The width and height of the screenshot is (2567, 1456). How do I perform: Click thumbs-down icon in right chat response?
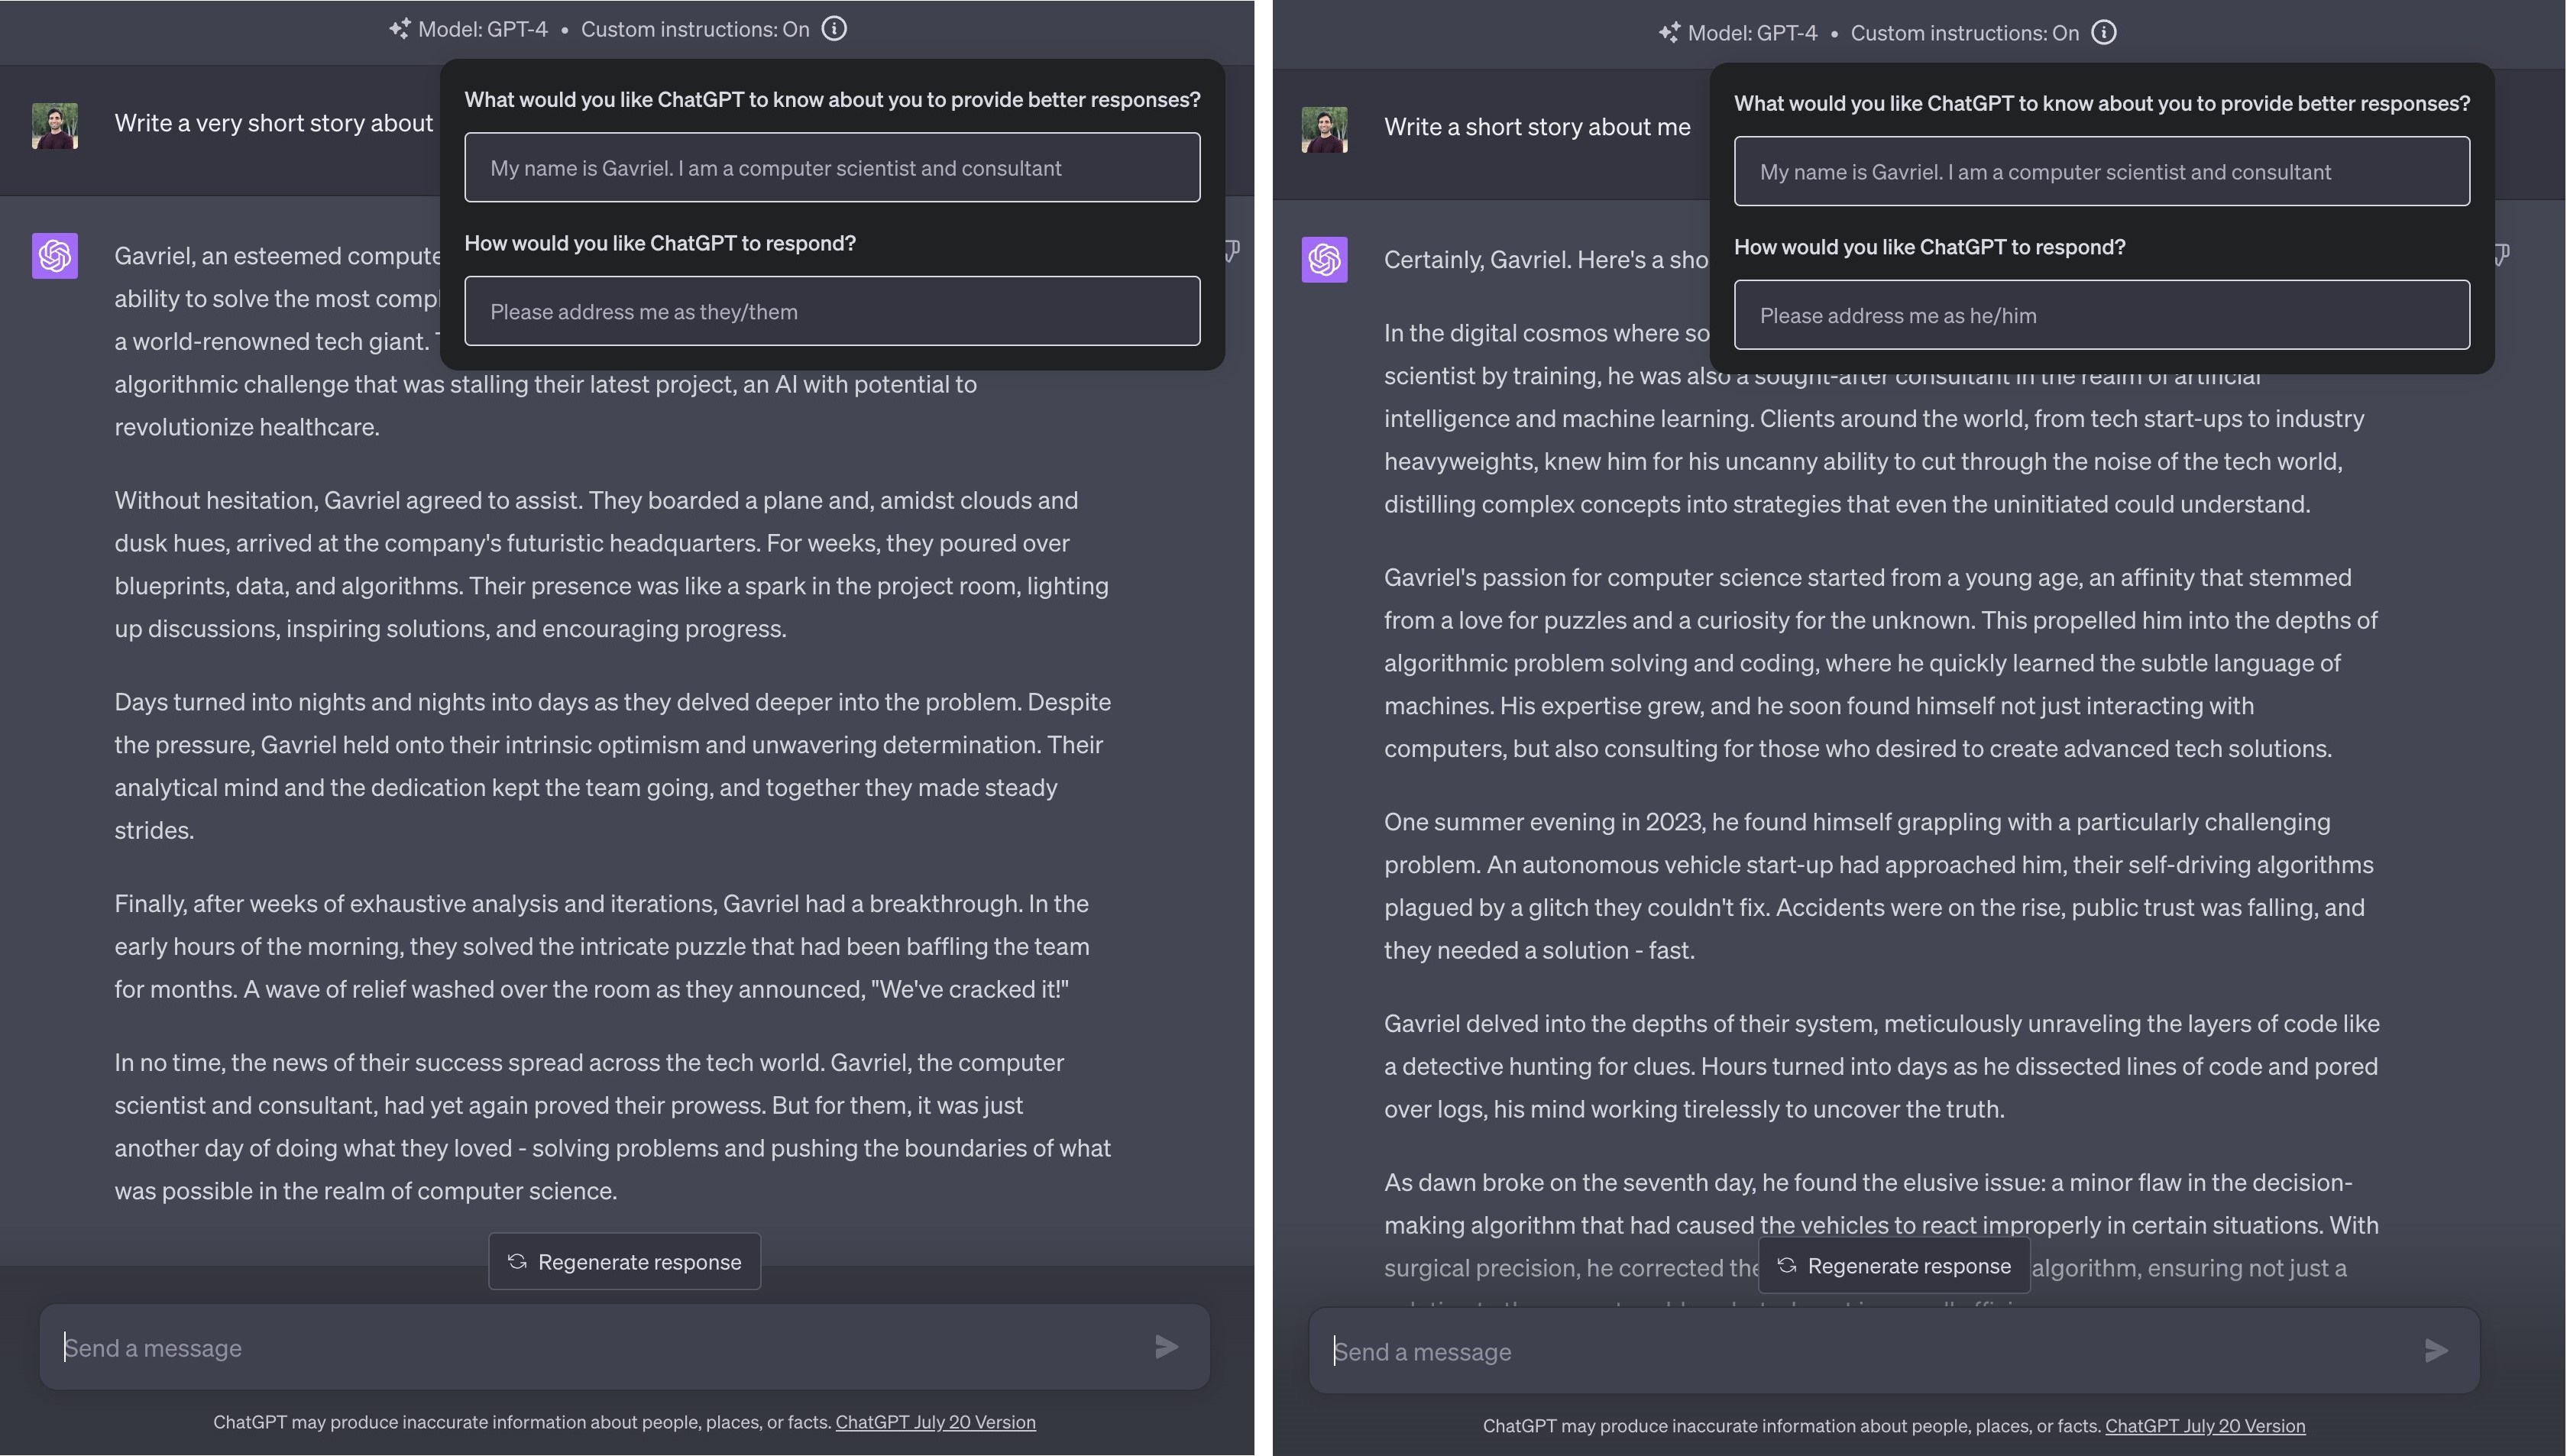pos(2502,254)
